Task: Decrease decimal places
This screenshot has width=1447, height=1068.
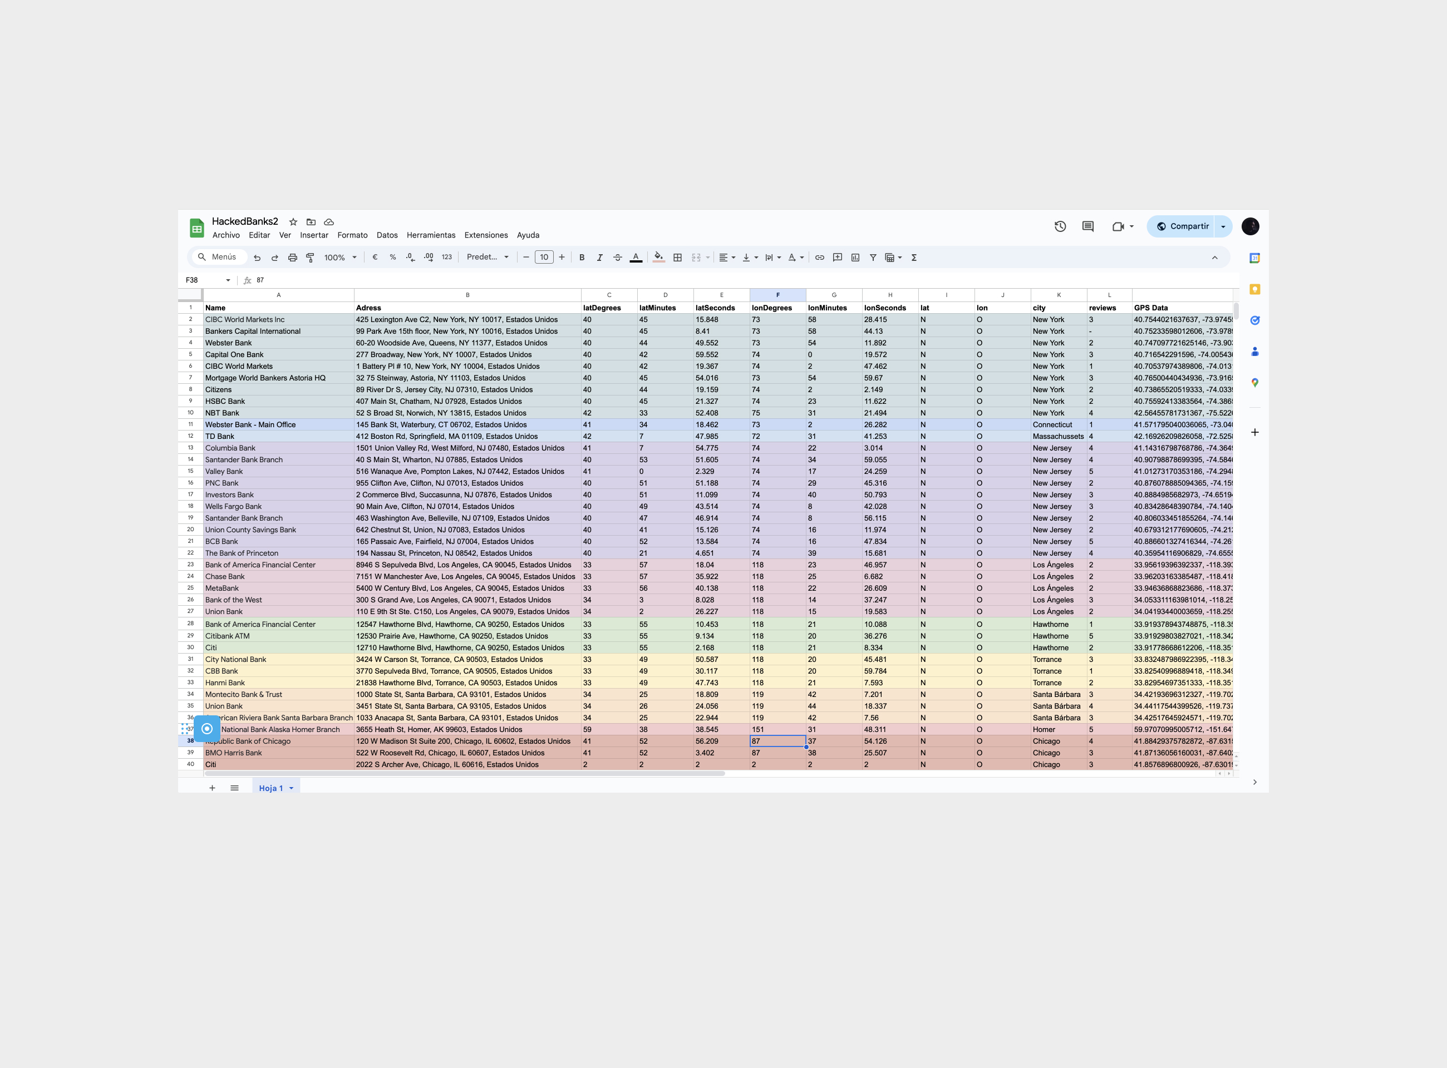Action: click(x=410, y=258)
